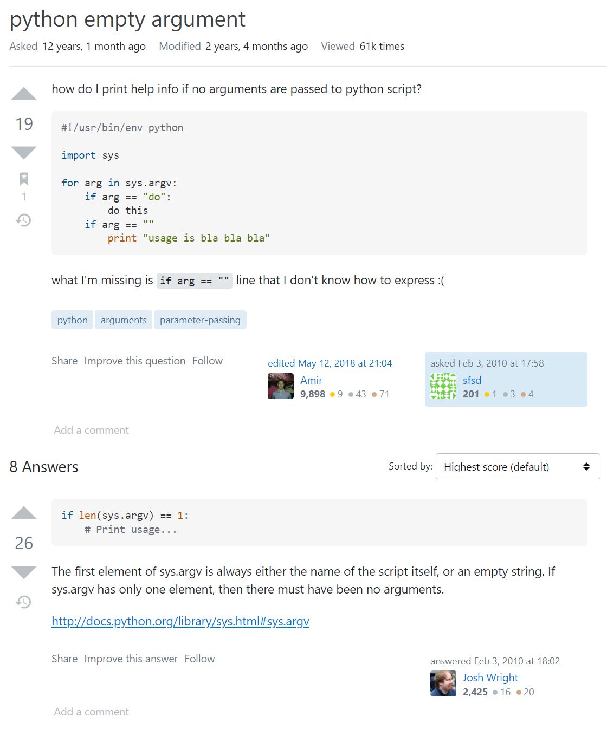
Task: Show activity history for the top answer
Action: point(24,602)
